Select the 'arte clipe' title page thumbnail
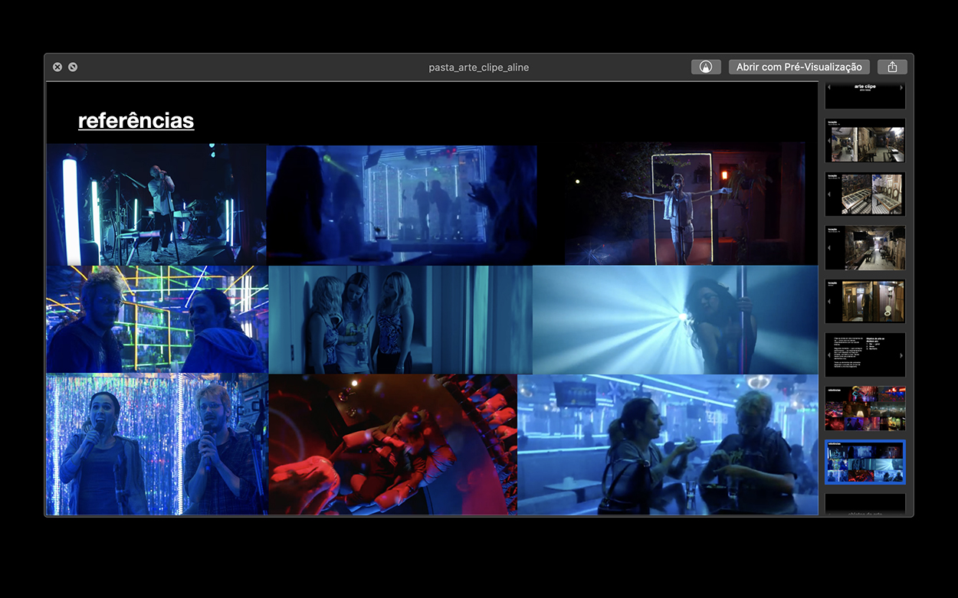The image size is (958, 598). (x=864, y=93)
